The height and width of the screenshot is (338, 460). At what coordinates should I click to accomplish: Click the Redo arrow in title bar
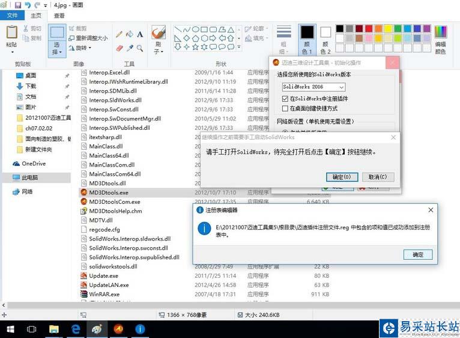[37, 5]
